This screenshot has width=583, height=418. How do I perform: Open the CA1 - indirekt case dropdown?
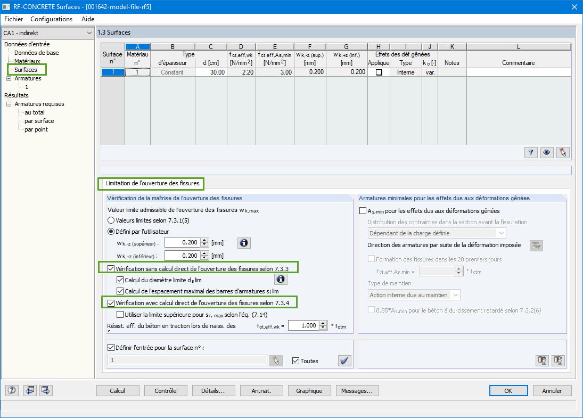pos(89,33)
